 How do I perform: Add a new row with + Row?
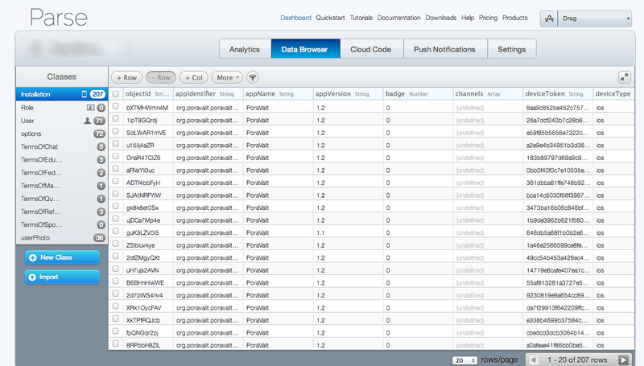127,77
